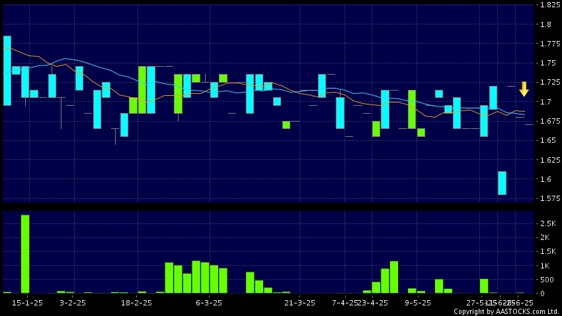Viewport: 562px width, 316px height.
Task: Click the 18-2-25 date label
Action: pyautogui.click(x=136, y=303)
